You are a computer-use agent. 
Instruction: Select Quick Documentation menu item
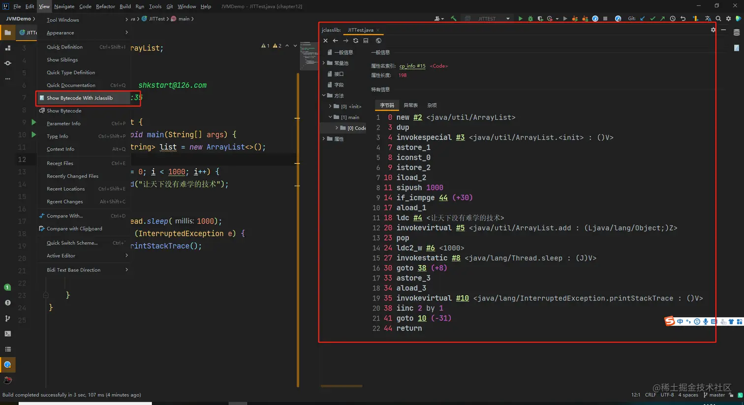point(84,85)
